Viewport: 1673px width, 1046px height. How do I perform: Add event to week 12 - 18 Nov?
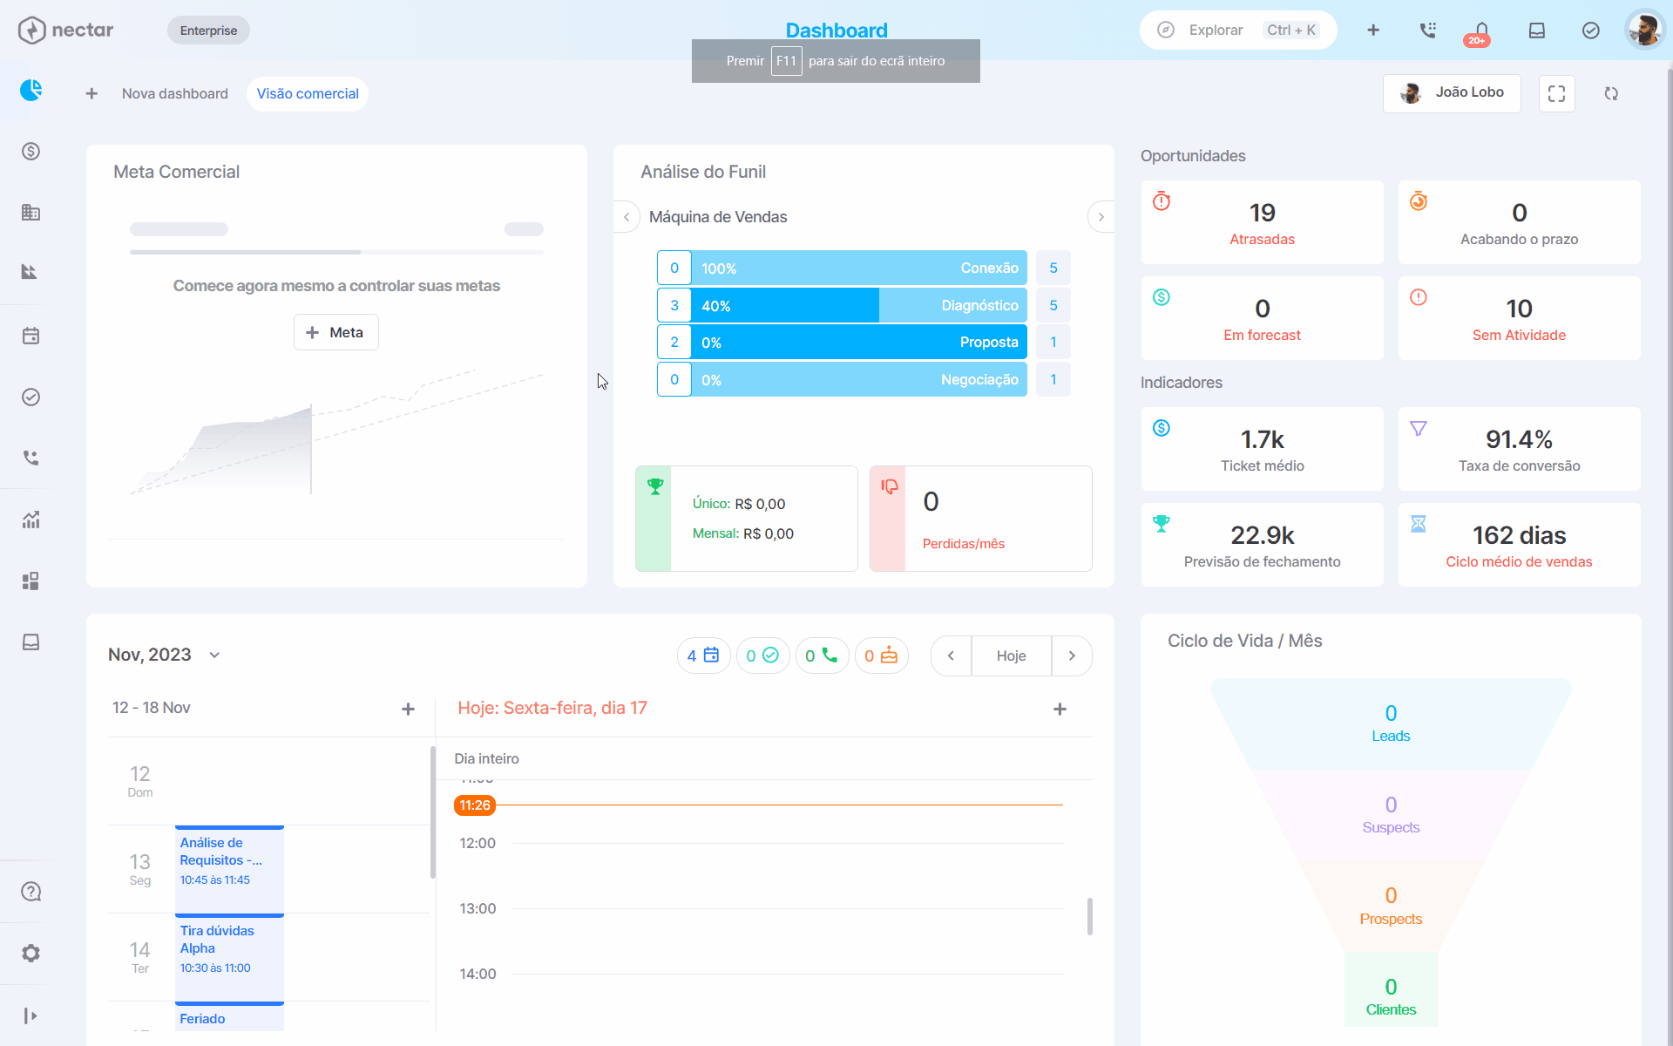tap(408, 709)
